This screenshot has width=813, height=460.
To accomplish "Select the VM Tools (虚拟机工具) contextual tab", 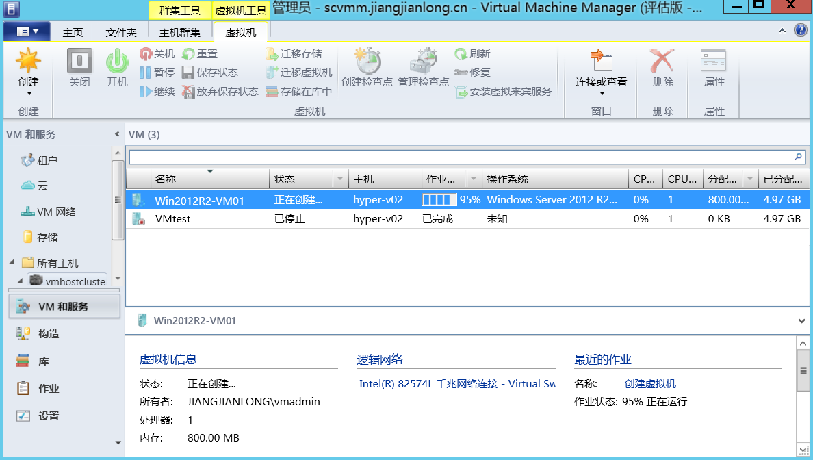I will click(241, 10).
